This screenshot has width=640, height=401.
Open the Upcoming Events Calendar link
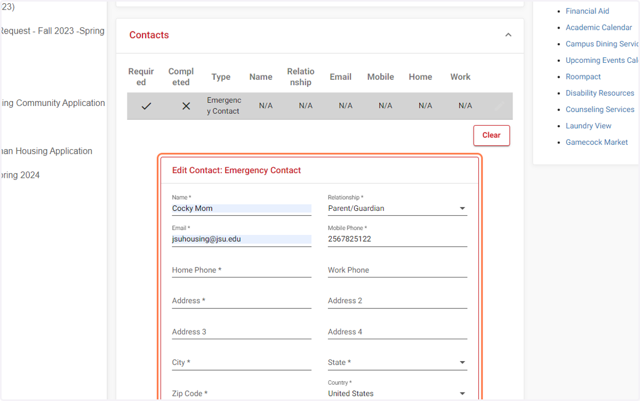tap(602, 61)
